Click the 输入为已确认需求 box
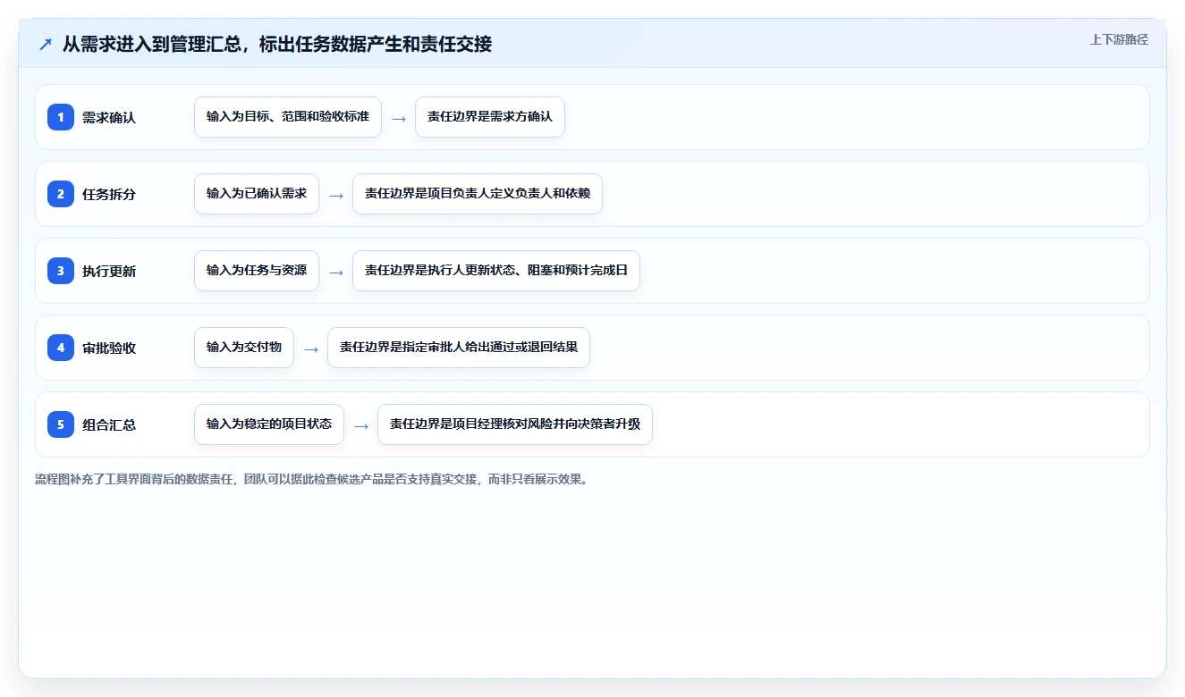1185x697 pixels. [x=257, y=194]
